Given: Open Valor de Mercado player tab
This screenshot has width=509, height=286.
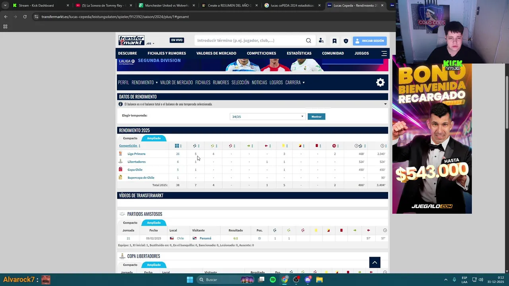Looking at the screenshot, I should pyautogui.click(x=177, y=83).
